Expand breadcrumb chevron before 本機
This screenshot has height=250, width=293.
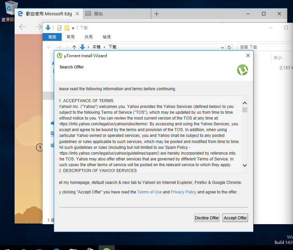click(88, 47)
